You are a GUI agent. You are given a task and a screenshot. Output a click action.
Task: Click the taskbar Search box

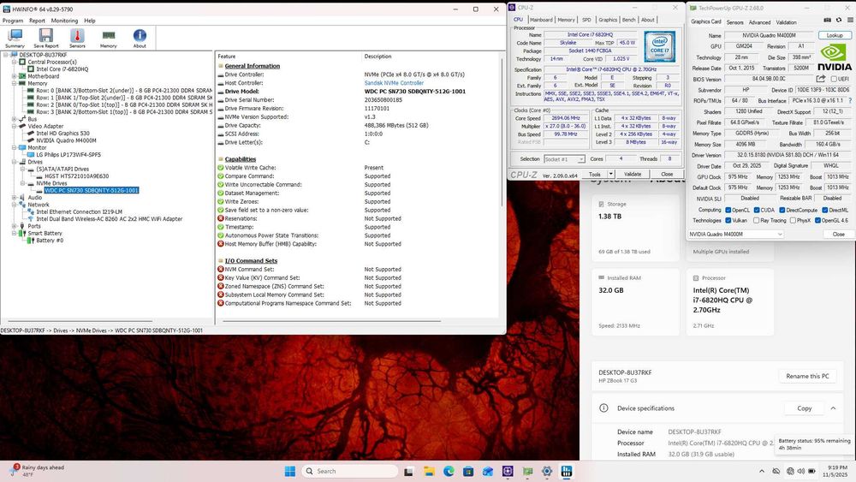[x=349, y=471]
